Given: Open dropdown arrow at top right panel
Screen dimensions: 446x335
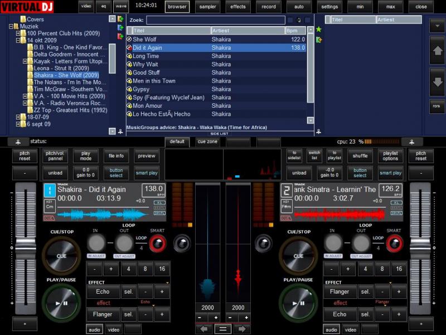Looking at the screenshot, I should click(437, 26).
